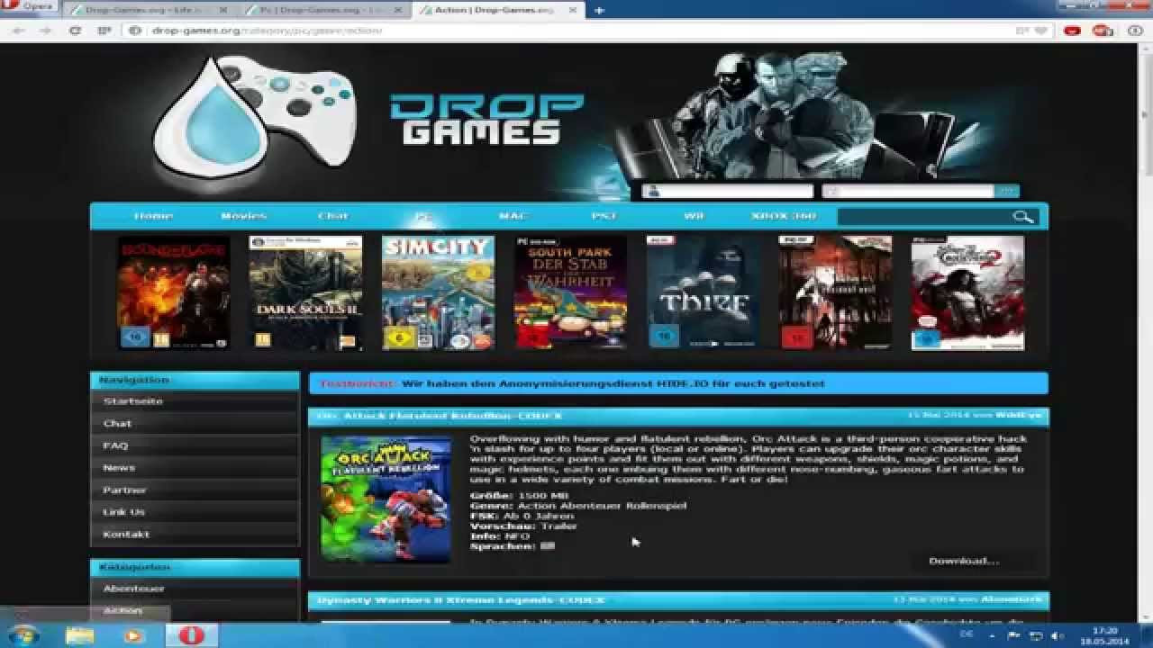
Task: Open Orc Attack Flatulent Rebellion post title
Action: (440, 416)
